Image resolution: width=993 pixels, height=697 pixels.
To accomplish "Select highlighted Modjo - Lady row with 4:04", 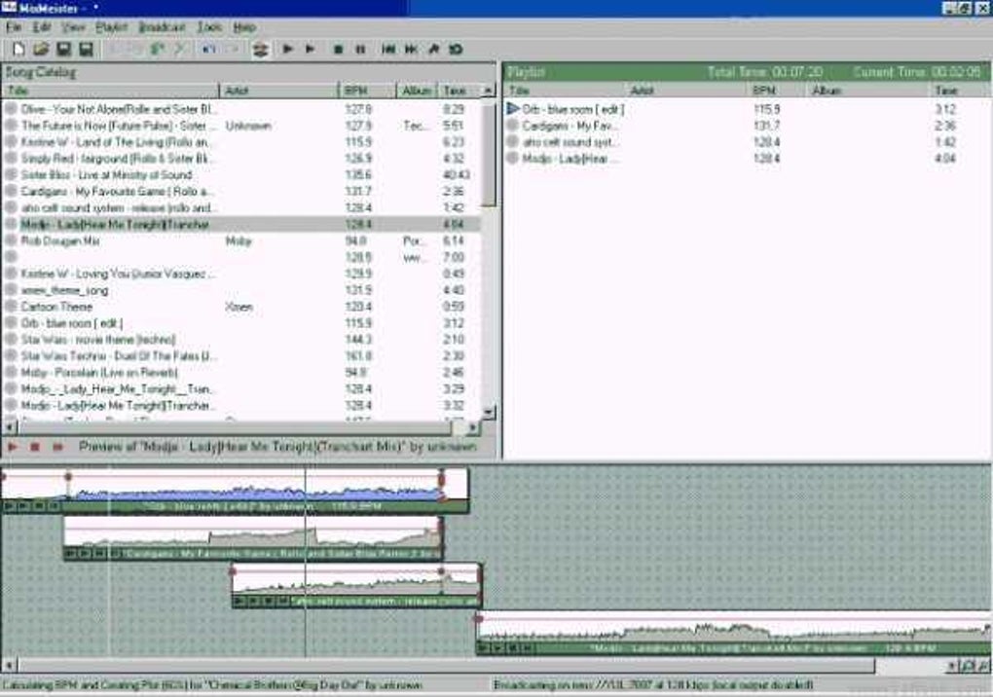I will pos(241,224).
